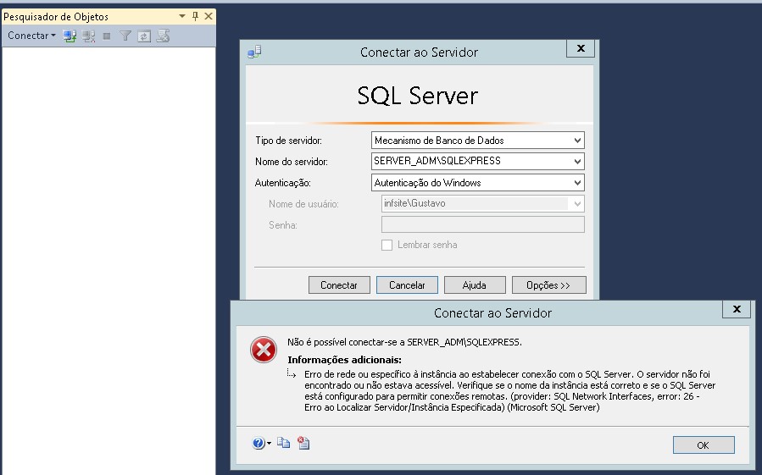Click the help question mark icon in error dialog
Screen dimensions: 762x475
[x=259, y=443]
